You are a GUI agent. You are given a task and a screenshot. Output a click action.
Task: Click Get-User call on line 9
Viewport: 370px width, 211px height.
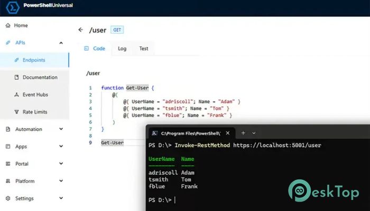coord(112,143)
